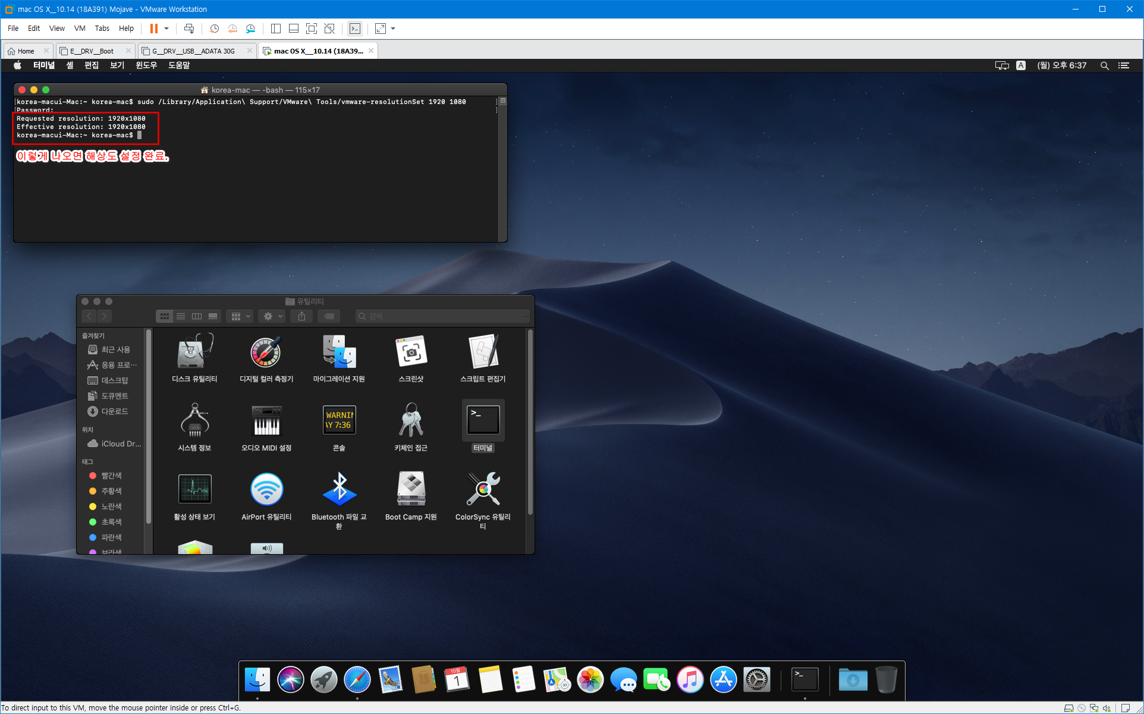Screen dimensions: 1144x714
Task: Switch Finder to icon view
Action: pos(165,316)
